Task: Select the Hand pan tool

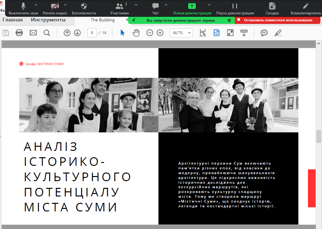Action: point(136,33)
